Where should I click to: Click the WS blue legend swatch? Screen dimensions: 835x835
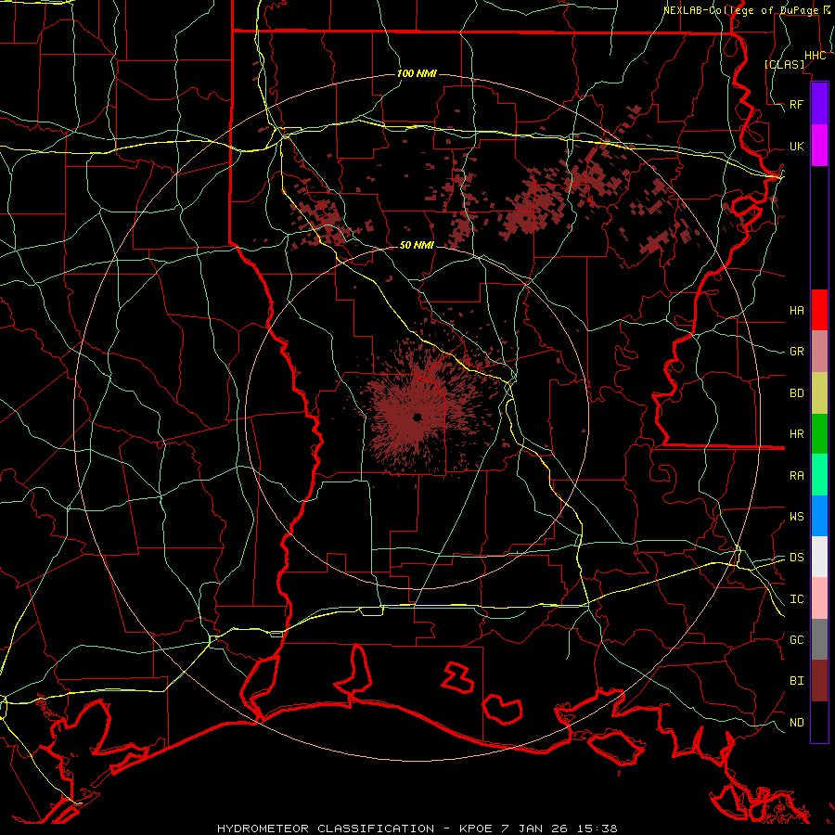[x=819, y=516]
